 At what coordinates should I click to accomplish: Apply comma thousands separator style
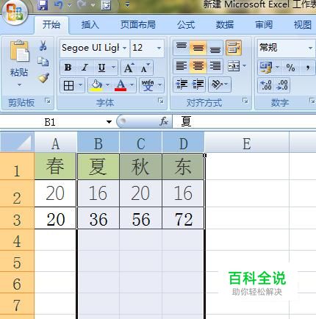point(308,68)
